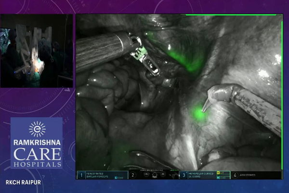The height and width of the screenshot is (193, 289).
Task: Select arm 1 number badge
Action: [x=81, y=175]
